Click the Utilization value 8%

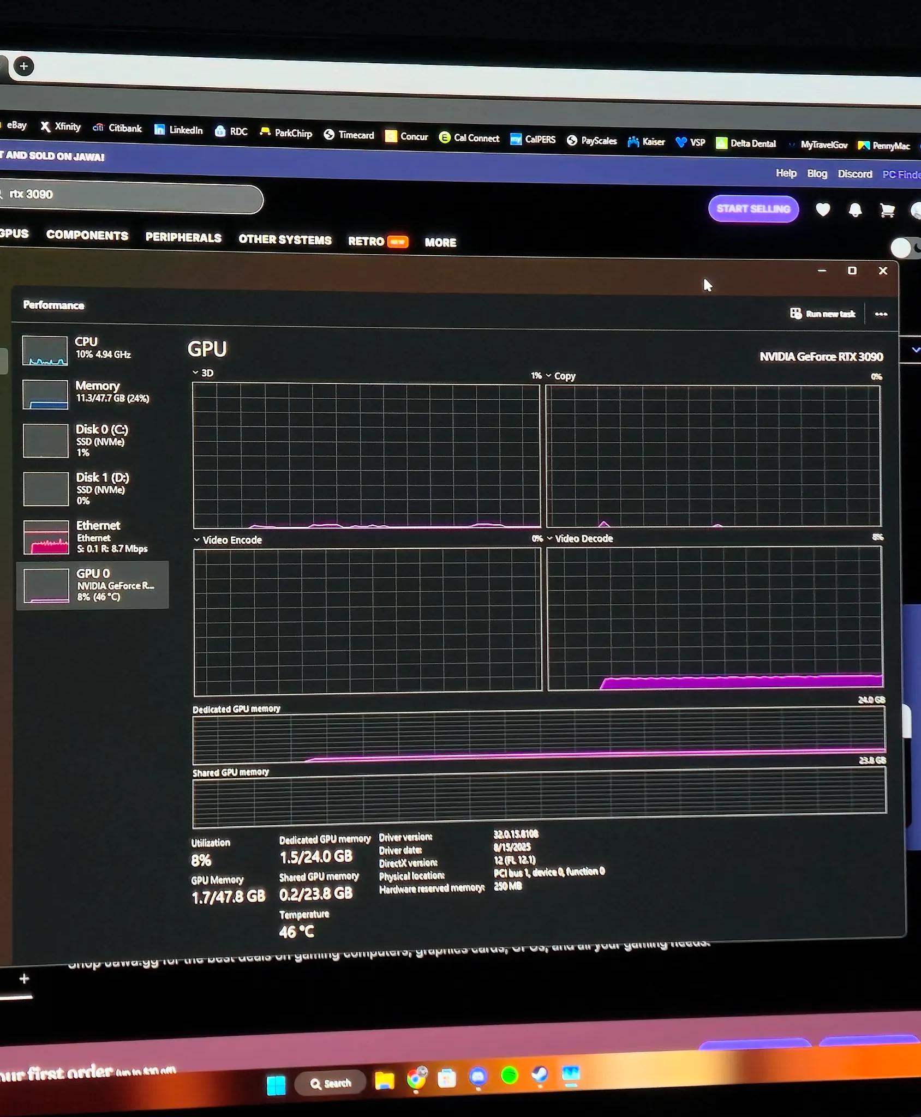pyautogui.click(x=201, y=861)
